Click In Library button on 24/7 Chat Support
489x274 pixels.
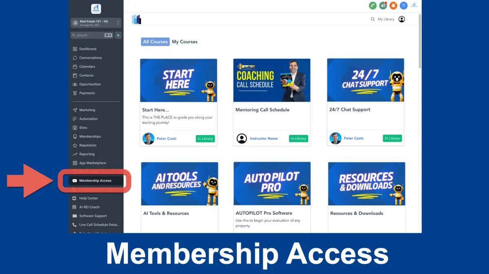tap(392, 138)
